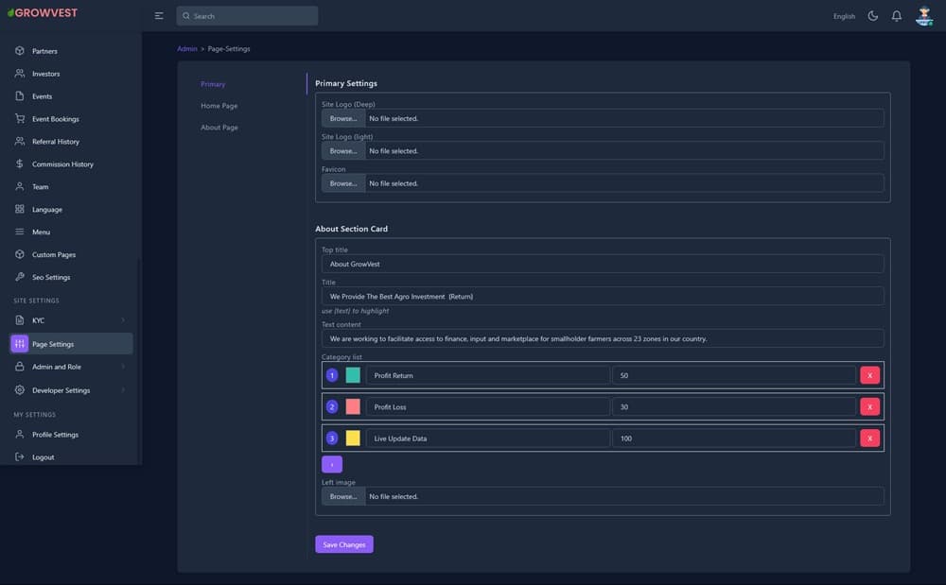946x585 pixels.
Task: Click the notification bell icon
Action: [x=896, y=16]
